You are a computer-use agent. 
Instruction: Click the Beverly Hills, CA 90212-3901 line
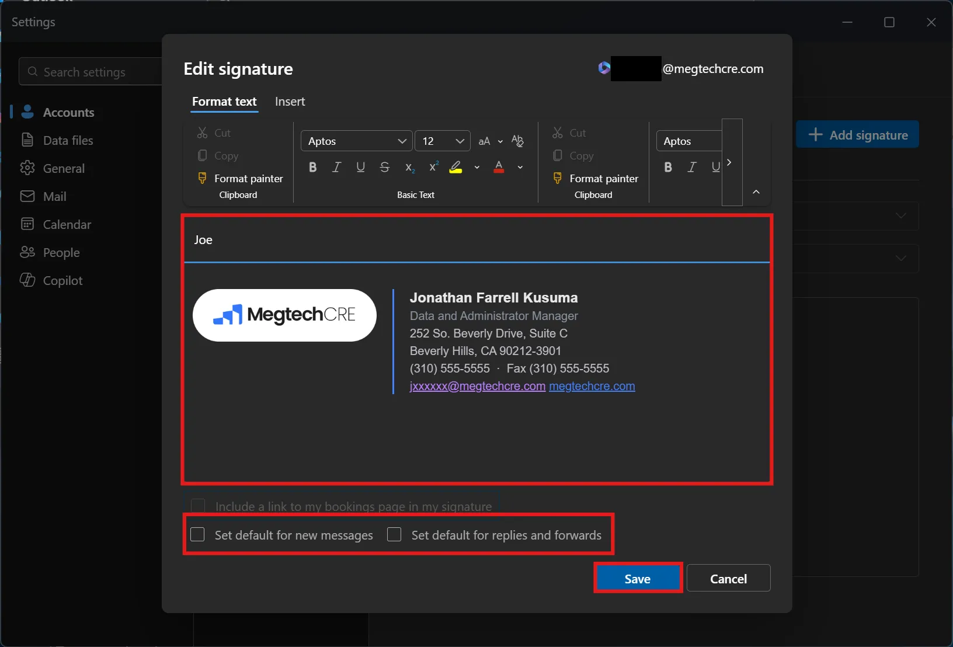click(x=485, y=351)
